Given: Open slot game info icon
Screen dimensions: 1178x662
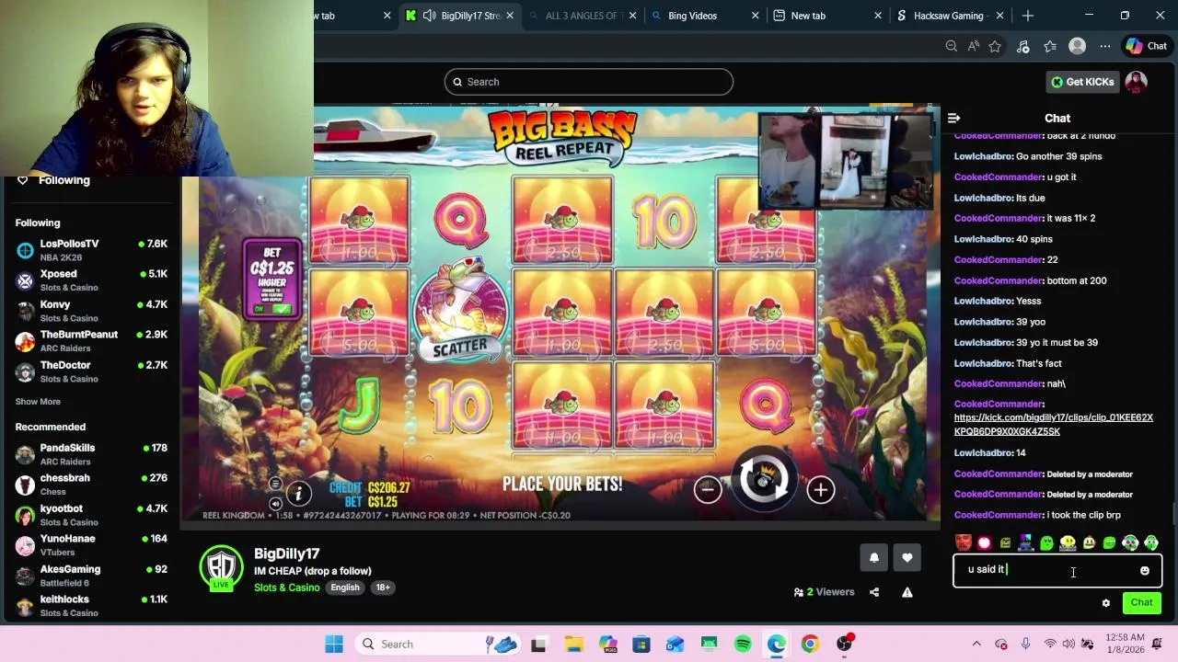Looking at the screenshot, I should pos(298,494).
